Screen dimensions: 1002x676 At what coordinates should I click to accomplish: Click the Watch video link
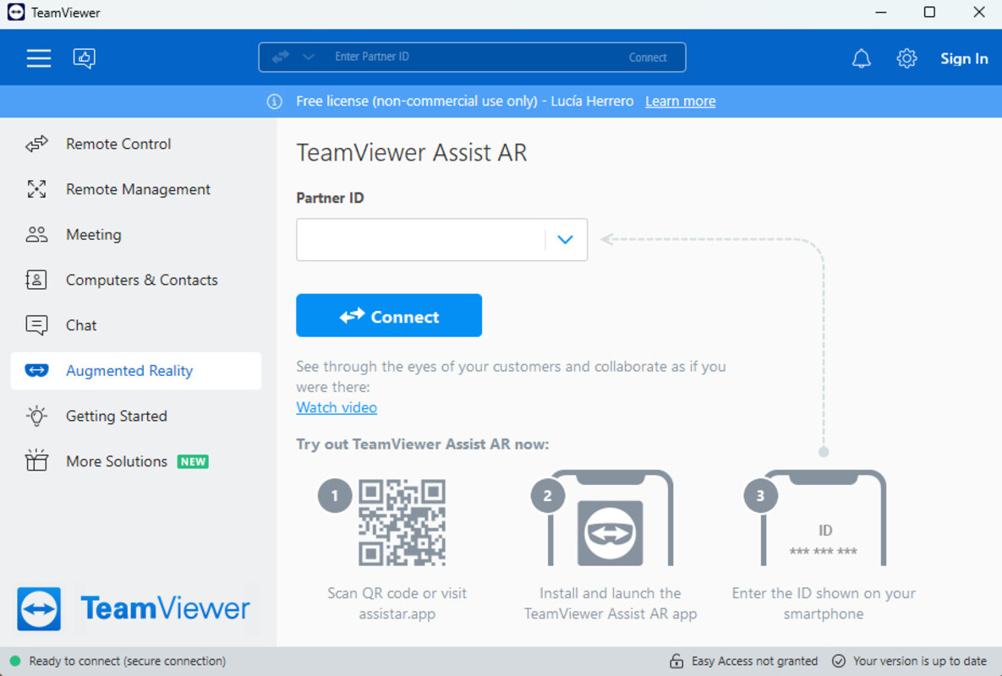pyautogui.click(x=337, y=407)
